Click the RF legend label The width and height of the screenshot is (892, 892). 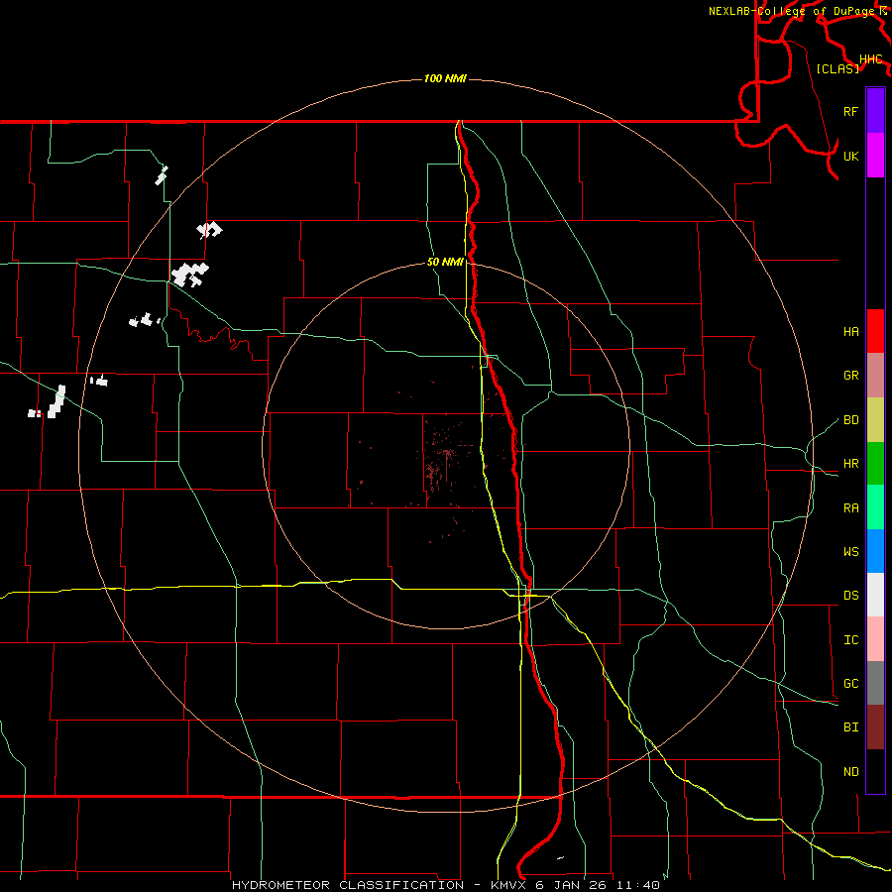[851, 111]
